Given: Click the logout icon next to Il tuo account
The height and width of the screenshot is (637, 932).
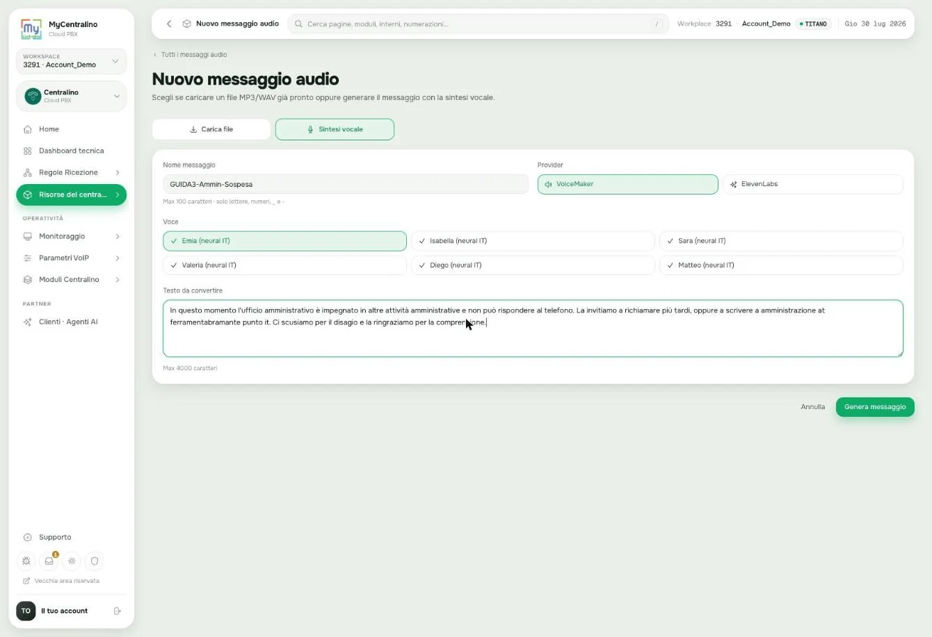Looking at the screenshot, I should [118, 611].
